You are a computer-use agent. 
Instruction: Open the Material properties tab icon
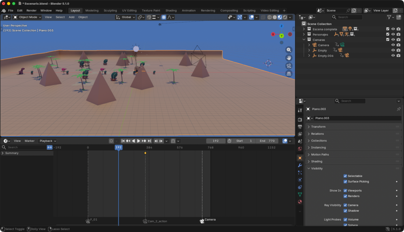coord(300,202)
